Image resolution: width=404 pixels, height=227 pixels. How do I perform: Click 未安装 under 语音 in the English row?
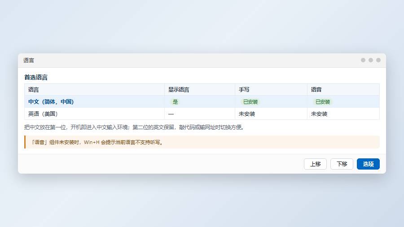(x=319, y=114)
